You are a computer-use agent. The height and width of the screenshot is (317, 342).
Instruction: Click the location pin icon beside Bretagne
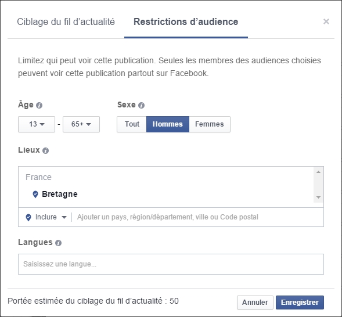(35, 194)
